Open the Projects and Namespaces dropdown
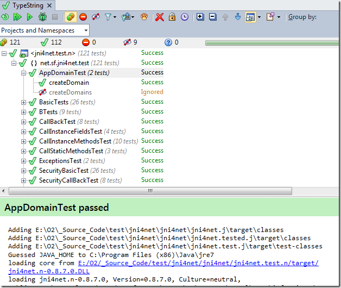The image size is (341, 288). click(45, 30)
